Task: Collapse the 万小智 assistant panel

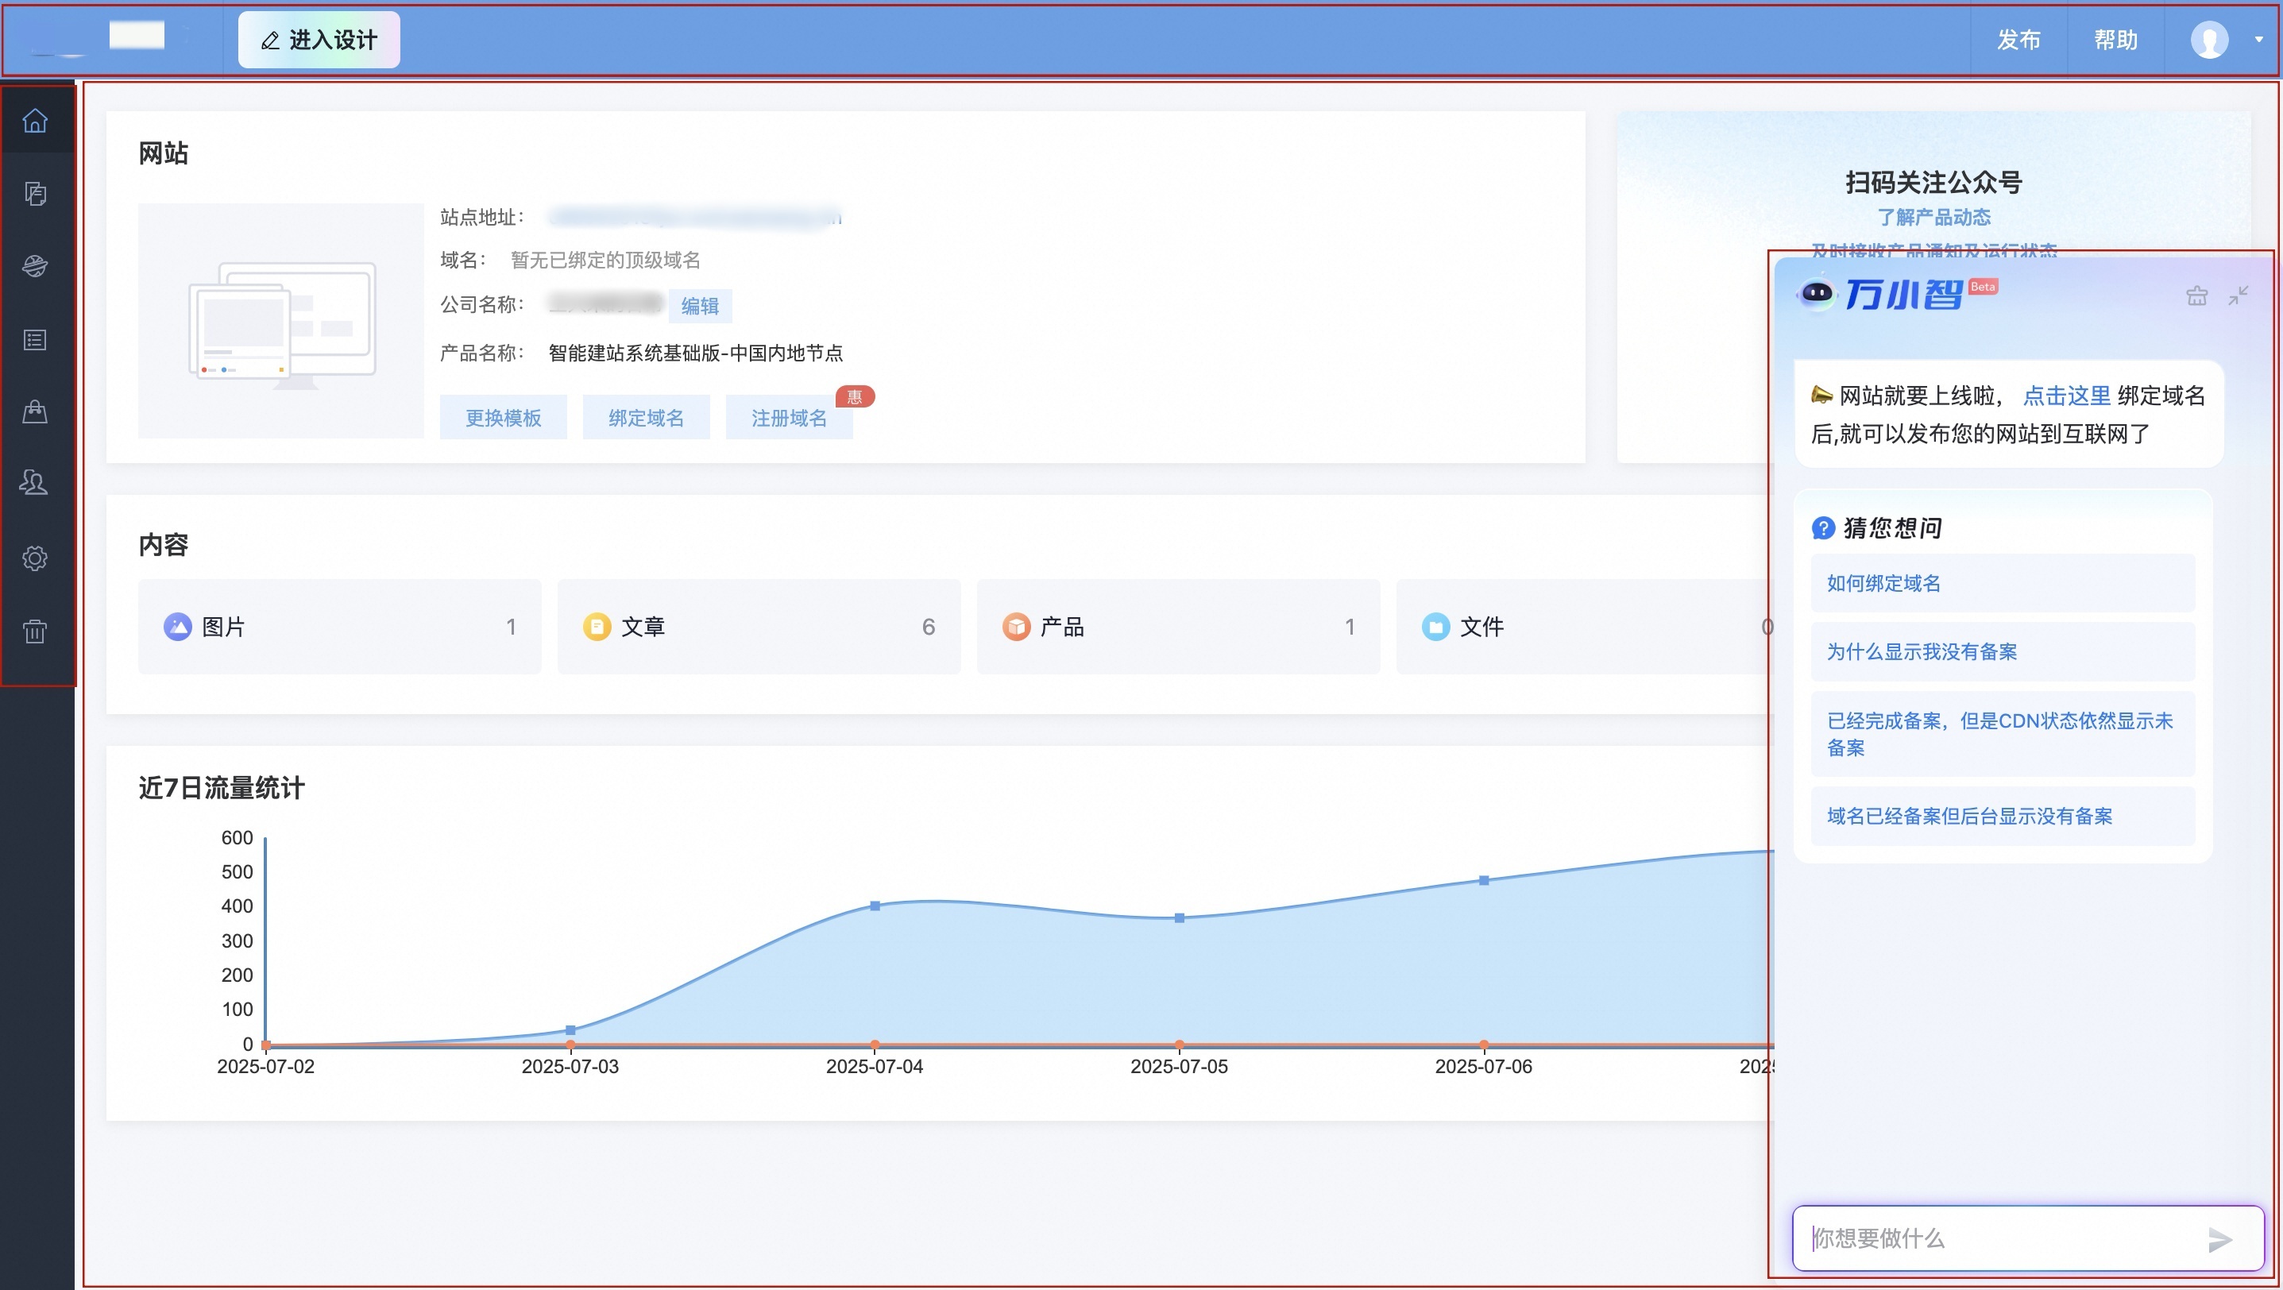Action: [x=2238, y=296]
